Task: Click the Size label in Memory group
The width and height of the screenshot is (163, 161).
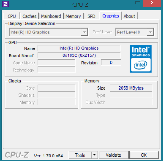Action: pos(101,88)
